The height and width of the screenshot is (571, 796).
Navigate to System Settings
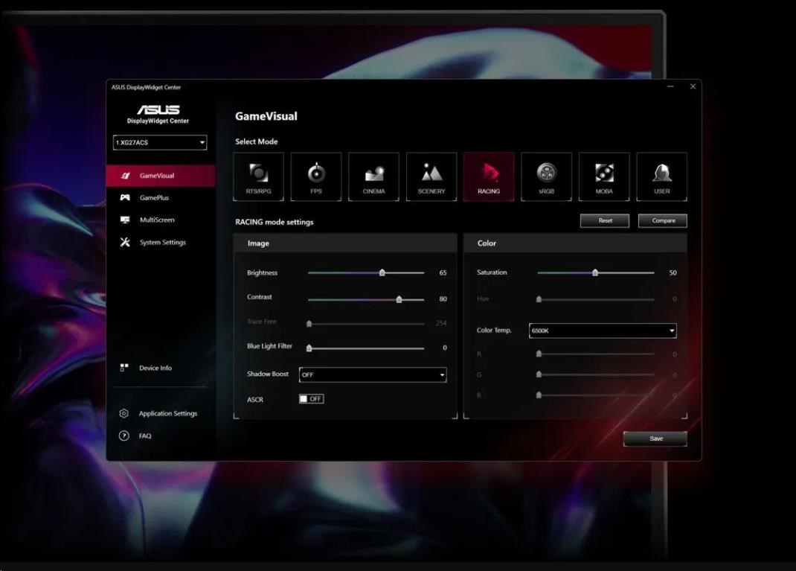(161, 242)
